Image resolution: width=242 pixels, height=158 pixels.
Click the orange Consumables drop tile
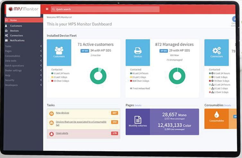217,119
